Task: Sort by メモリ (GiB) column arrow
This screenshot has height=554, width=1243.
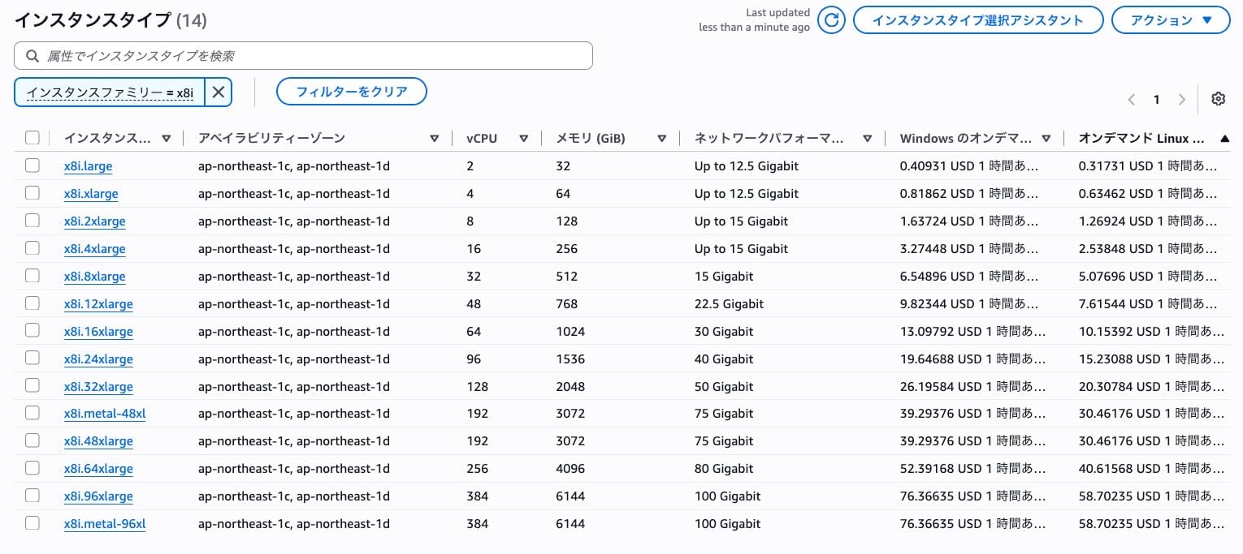Action: point(662,139)
